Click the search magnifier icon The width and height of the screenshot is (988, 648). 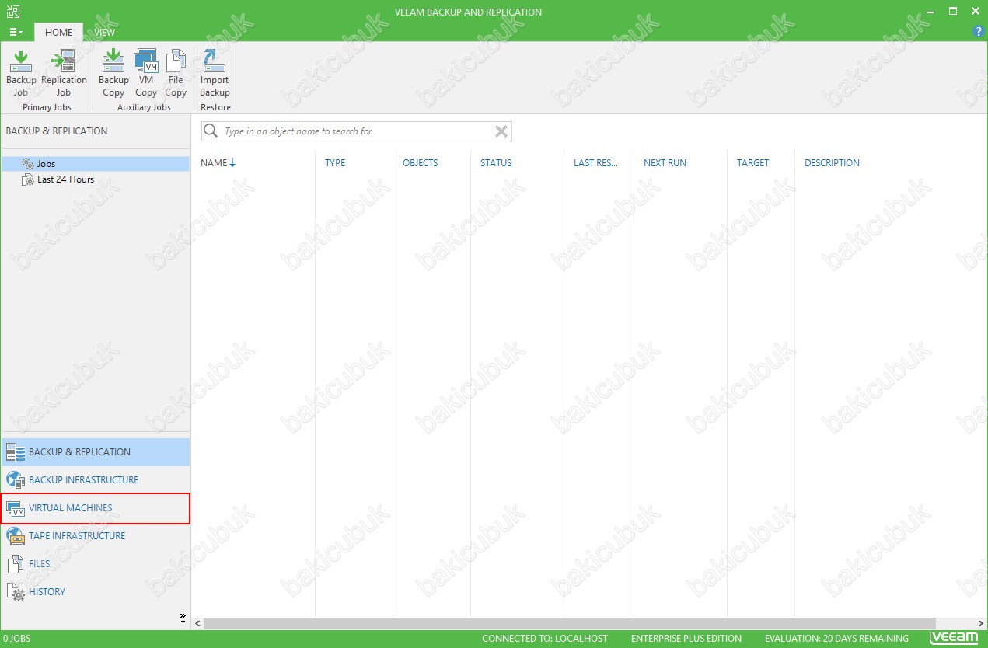[x=211, y=131]
